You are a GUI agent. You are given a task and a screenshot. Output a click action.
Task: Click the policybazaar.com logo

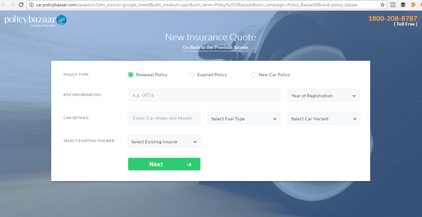click(x=35, y=21)
